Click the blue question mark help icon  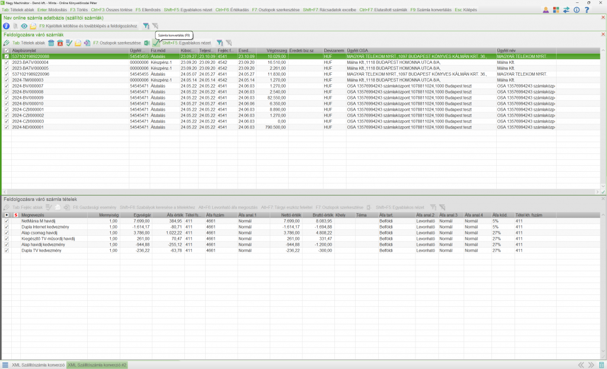tap(586, 10)
